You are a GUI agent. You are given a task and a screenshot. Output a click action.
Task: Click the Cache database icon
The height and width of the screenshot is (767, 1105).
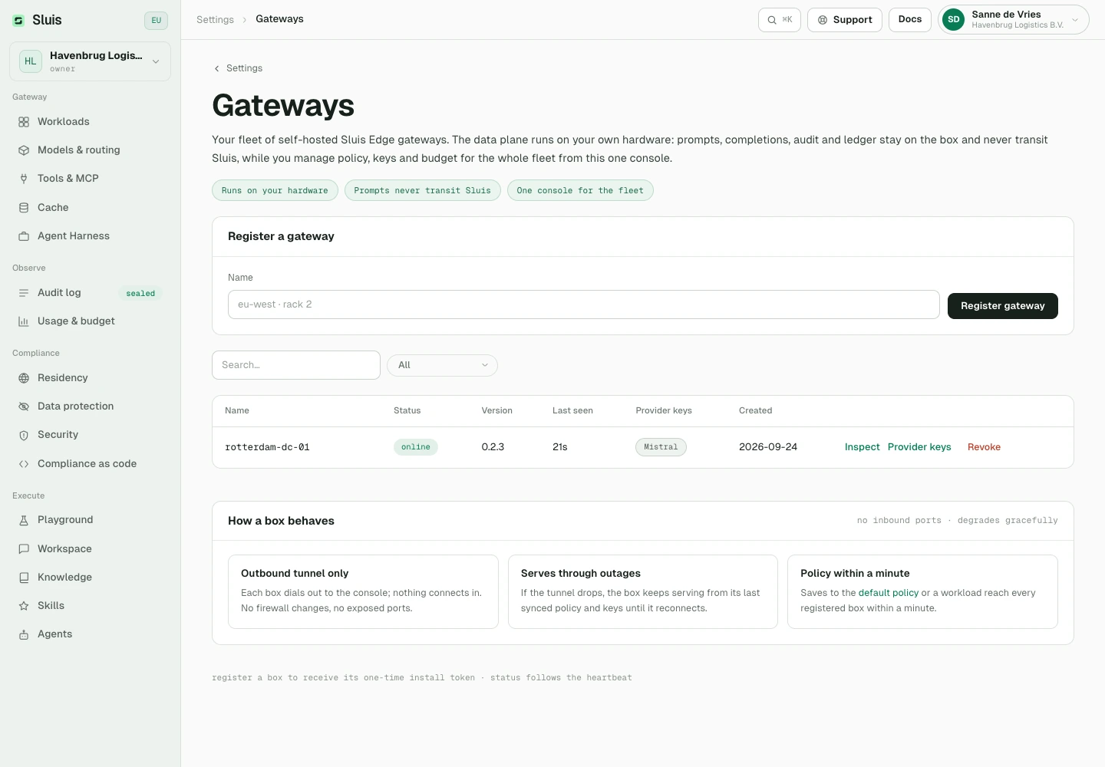coord(24,208)
